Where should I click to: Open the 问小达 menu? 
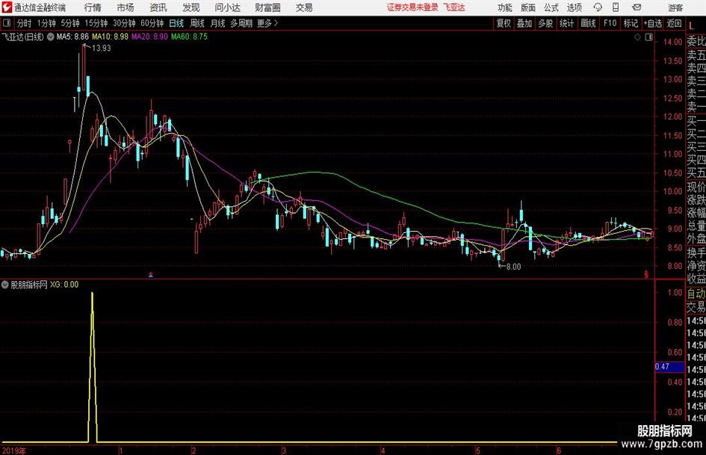(x=227, y=7)
